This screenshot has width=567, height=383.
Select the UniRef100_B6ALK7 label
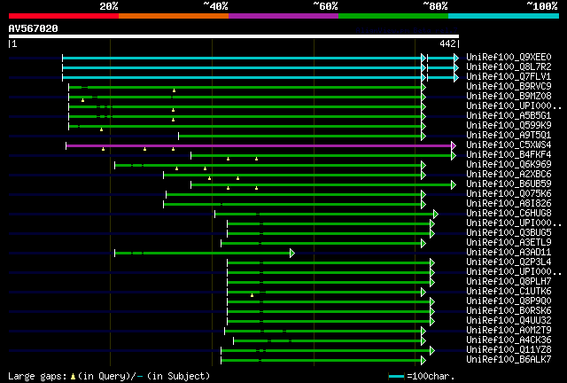pos(509,360)
